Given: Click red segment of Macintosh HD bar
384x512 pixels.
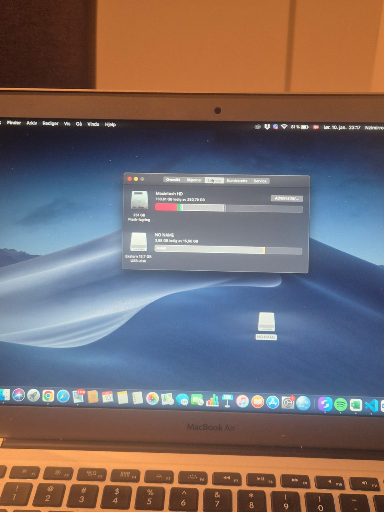Looking at the screenshot, I should [166, 207].
